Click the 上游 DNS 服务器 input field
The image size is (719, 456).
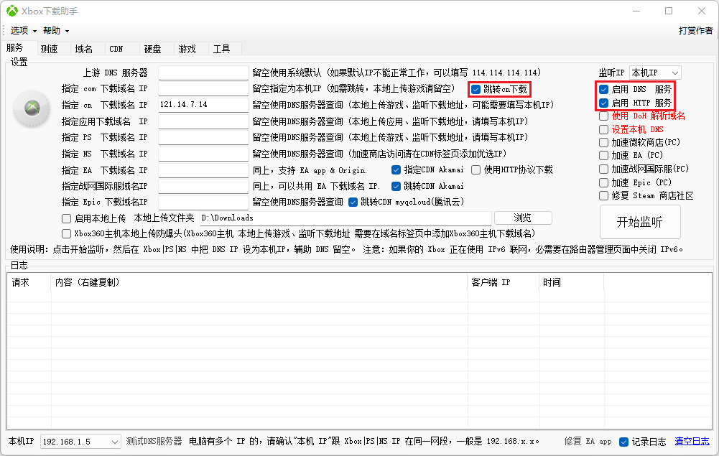(203, 73)
